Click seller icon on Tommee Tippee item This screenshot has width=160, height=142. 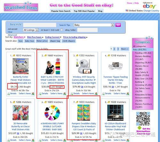point(128,94)
